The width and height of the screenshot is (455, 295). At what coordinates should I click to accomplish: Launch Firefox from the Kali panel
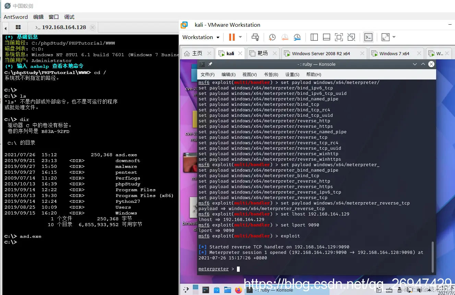point(239,290)
